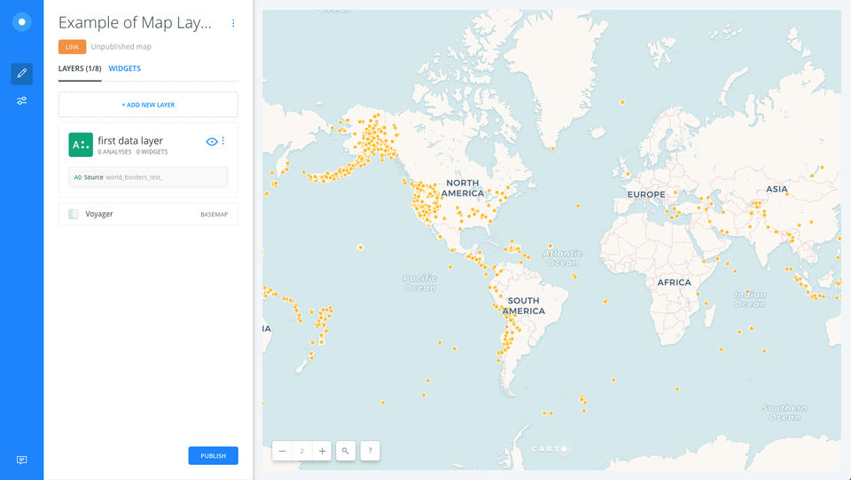851x480 pixels.
Task: Click the Unpublished map status text
Action: click(121, 47)
